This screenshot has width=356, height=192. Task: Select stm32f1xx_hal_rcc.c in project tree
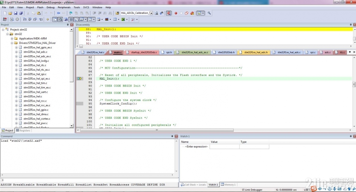tap(35, 101)
